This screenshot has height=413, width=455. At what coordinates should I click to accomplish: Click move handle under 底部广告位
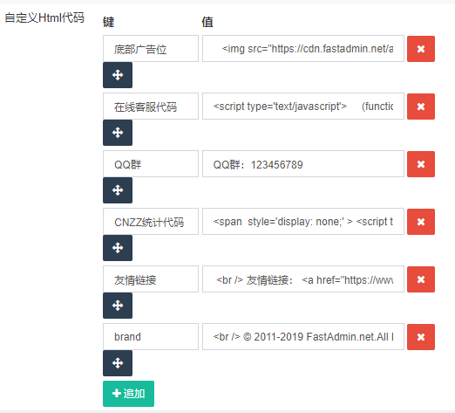coord(118,75)
